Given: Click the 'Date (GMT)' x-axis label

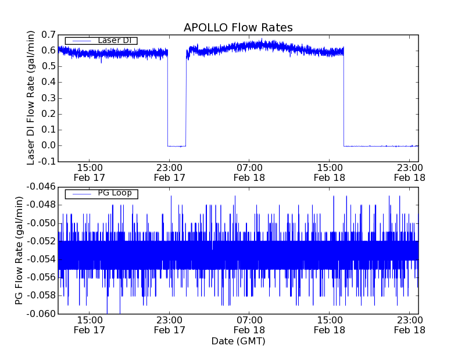Looking at the screenshot, I should tap(238, 341).
